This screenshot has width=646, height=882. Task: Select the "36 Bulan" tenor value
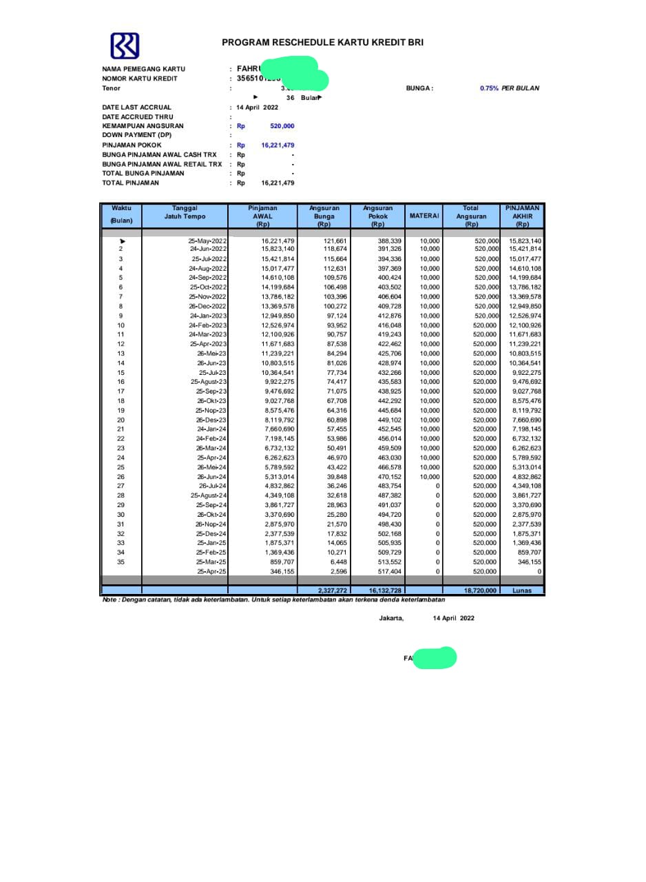tap(304, 98)
